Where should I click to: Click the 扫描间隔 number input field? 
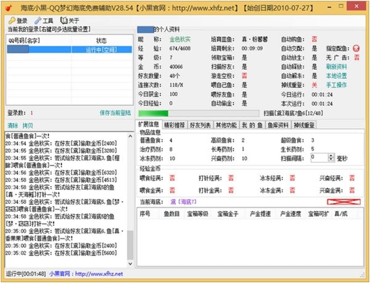point(319,157)
